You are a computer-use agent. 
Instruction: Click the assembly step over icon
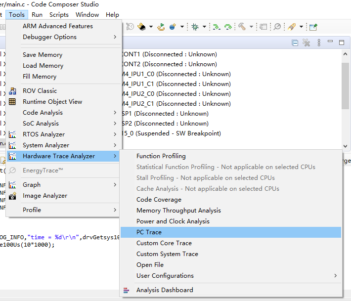[228, 27]
